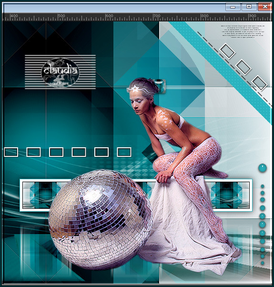Click the 700 mark on the ruler
The height and width of the screenshot is (287, 274).
coord(157,16)
